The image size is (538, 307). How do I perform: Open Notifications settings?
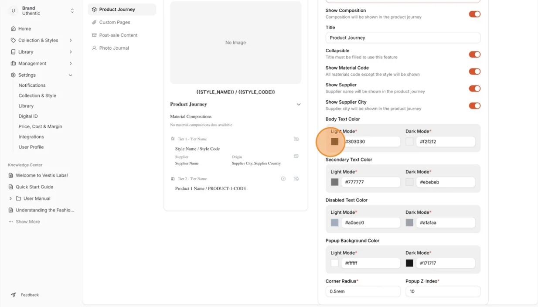pos(32,85)
